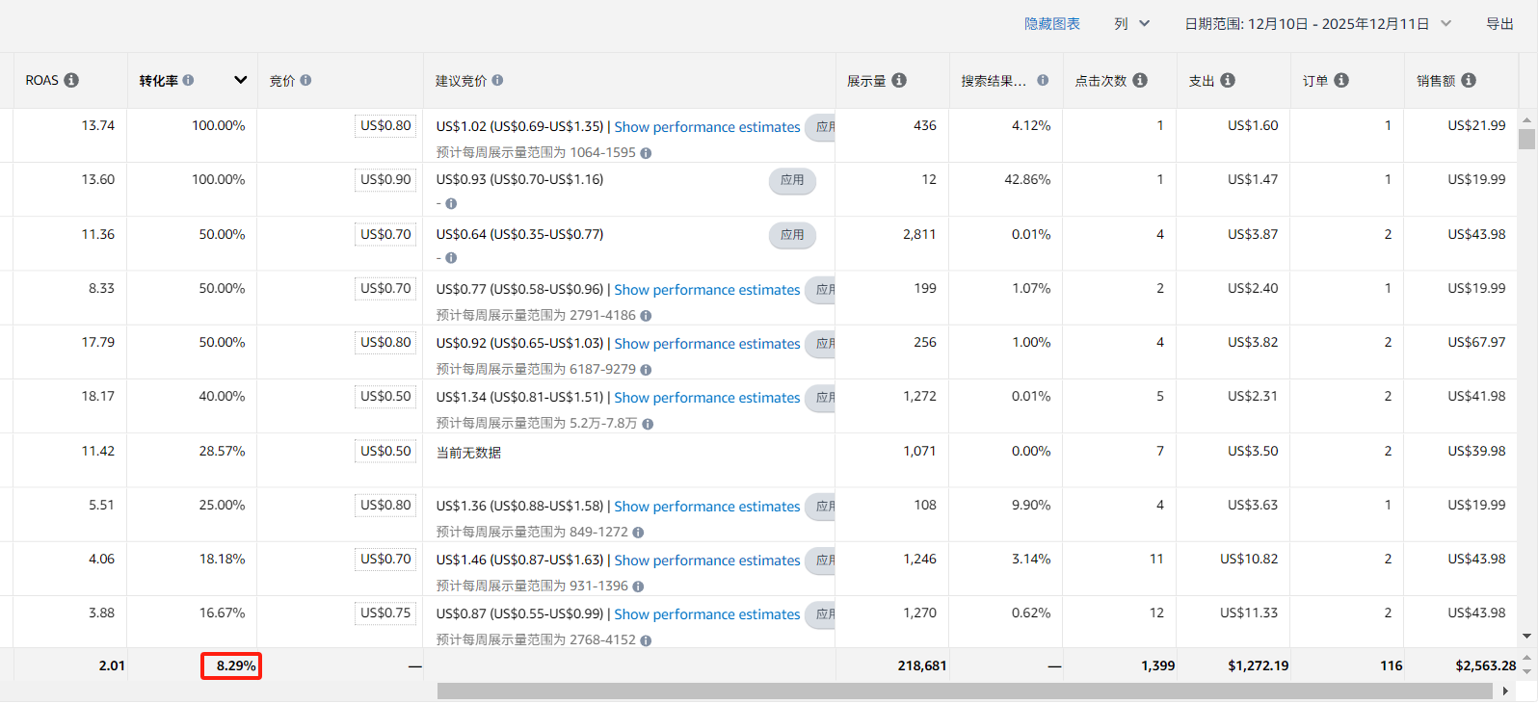Viewport: 1538px width, 704px height.
Task: Click the info icon beside 销售额 header
Action: 1469,81
